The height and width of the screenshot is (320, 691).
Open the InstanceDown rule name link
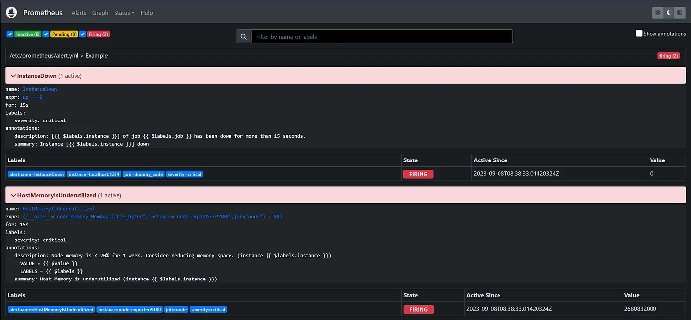coord(39,89)
